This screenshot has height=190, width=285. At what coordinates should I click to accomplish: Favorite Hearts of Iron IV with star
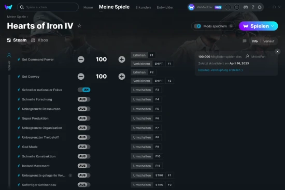coord(79,26)
